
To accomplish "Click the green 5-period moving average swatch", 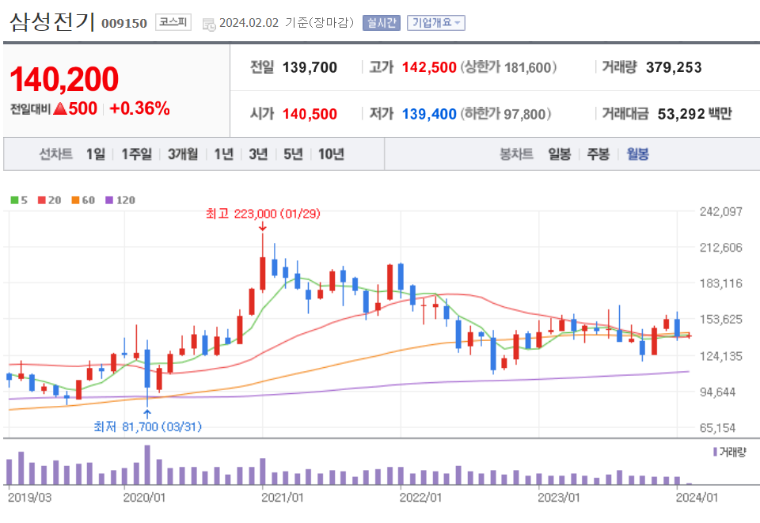I will 14,200.
